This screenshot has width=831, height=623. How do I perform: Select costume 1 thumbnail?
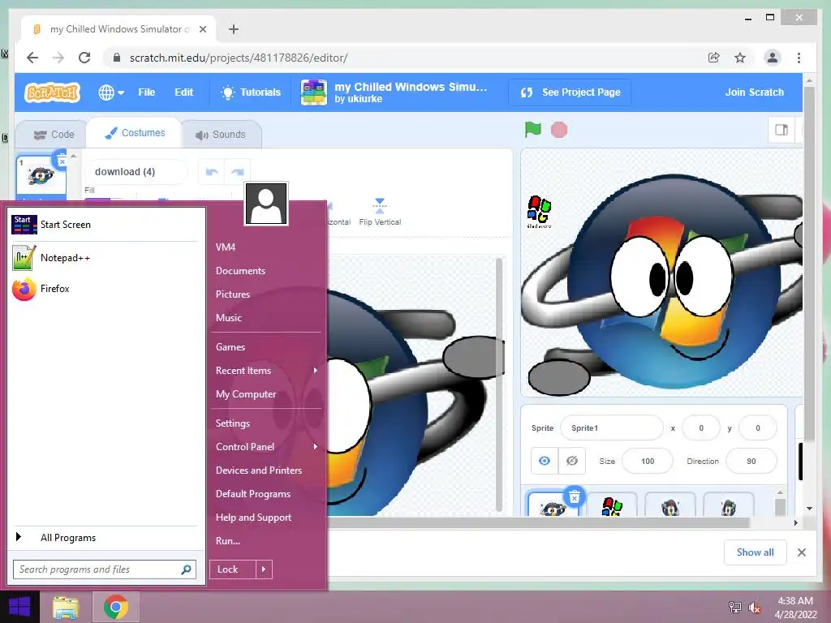41,178
